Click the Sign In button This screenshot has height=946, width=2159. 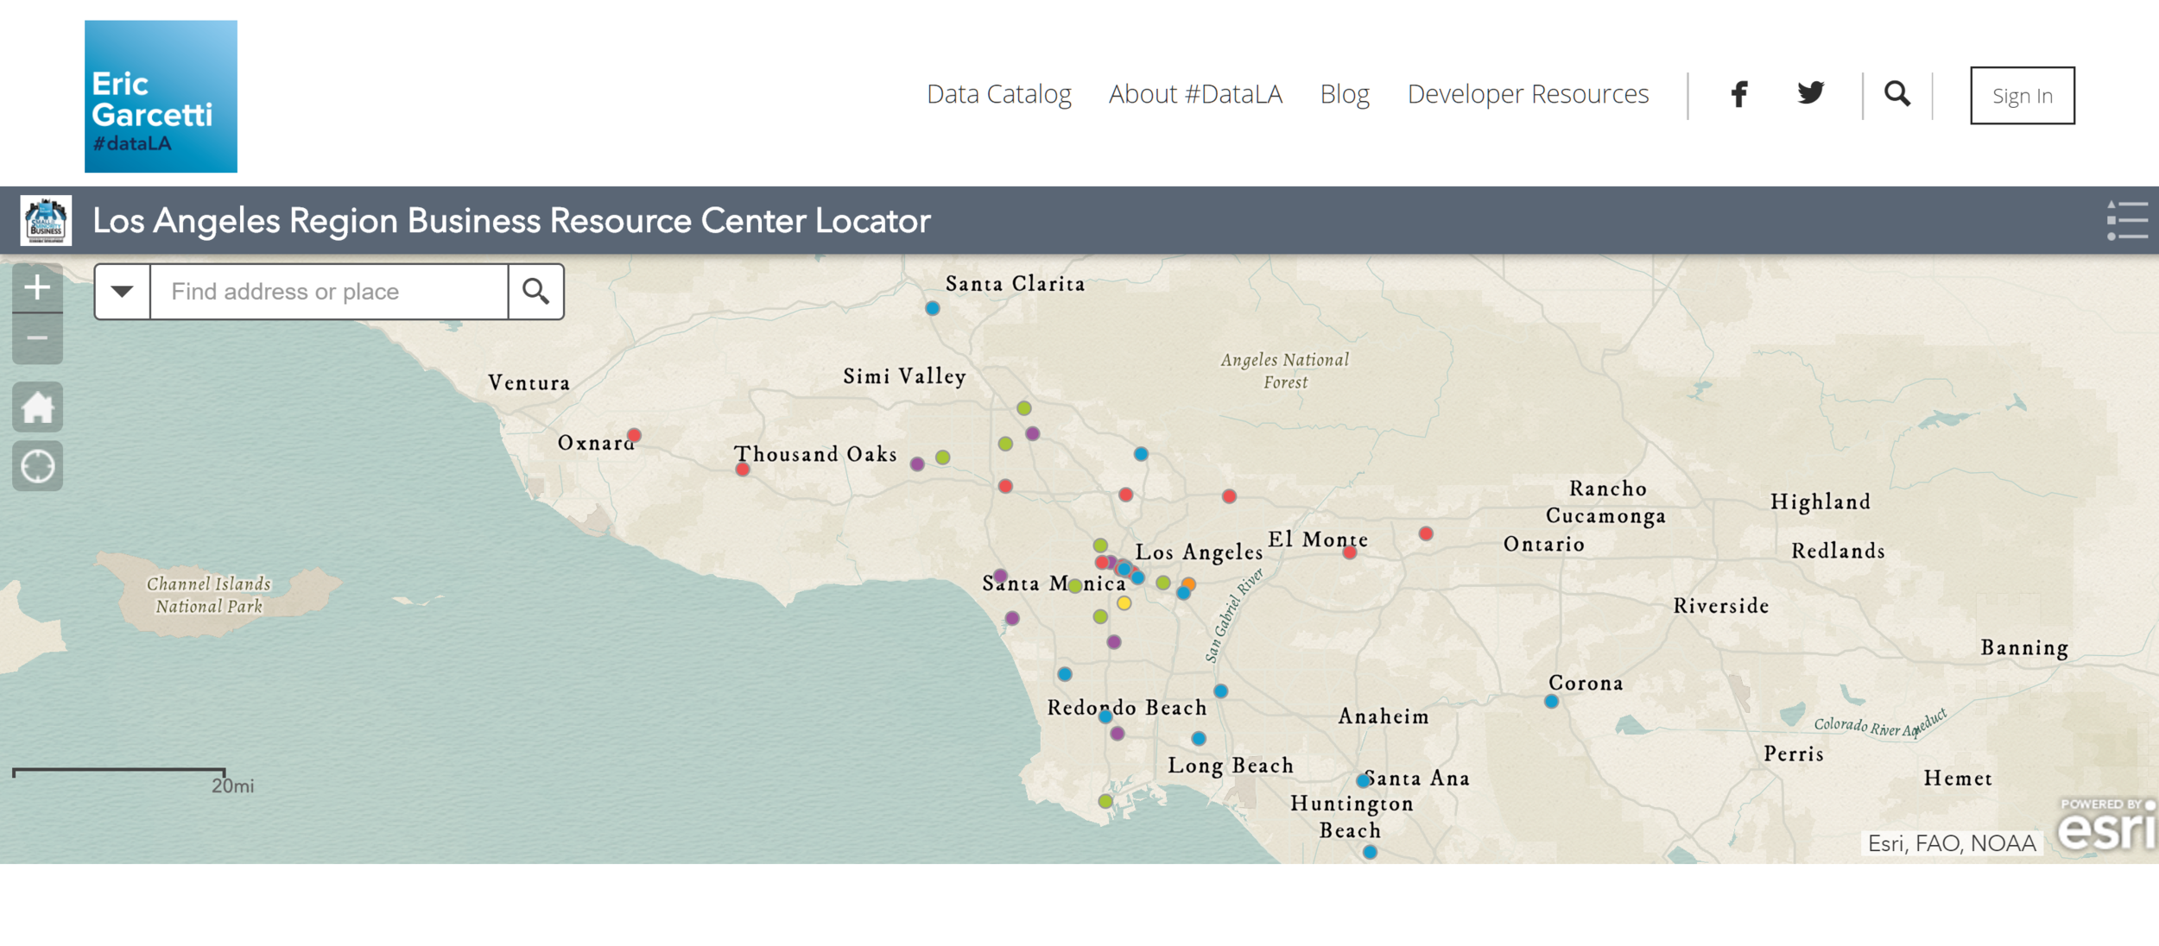pyautogui.click(x=2022, y=96)
